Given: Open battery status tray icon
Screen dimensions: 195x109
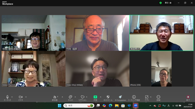Looking at the screenshot, I should 180,106.
